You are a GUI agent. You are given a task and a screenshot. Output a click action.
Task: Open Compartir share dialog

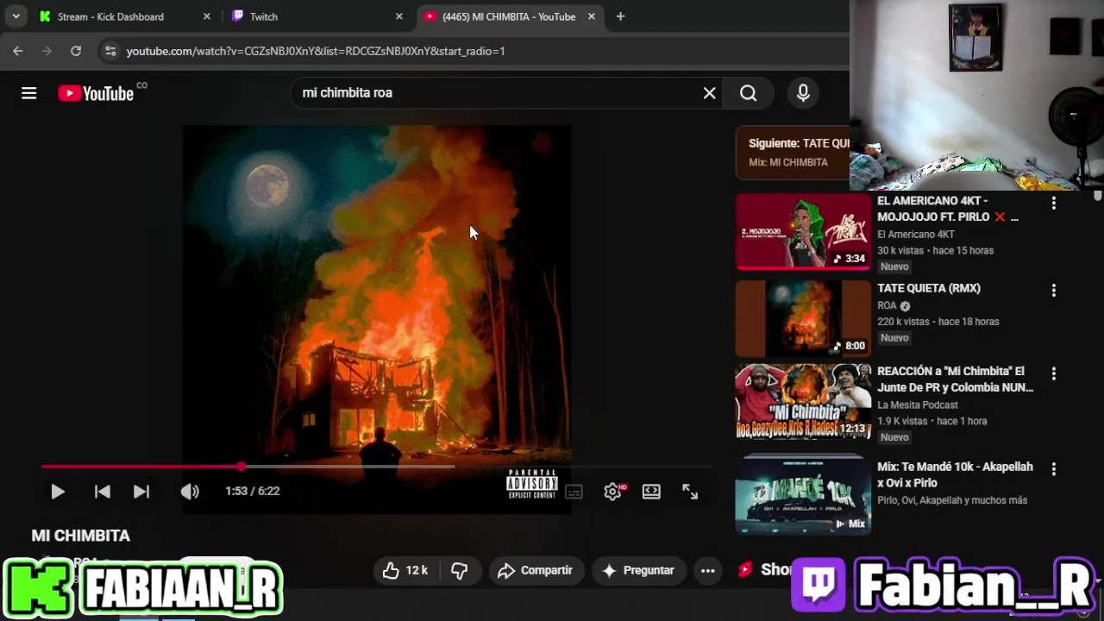tap(536, 570)
